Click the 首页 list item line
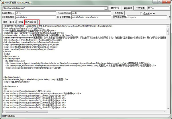The width and height of the screenshot is (172, 119). click(x=27, y=91)
